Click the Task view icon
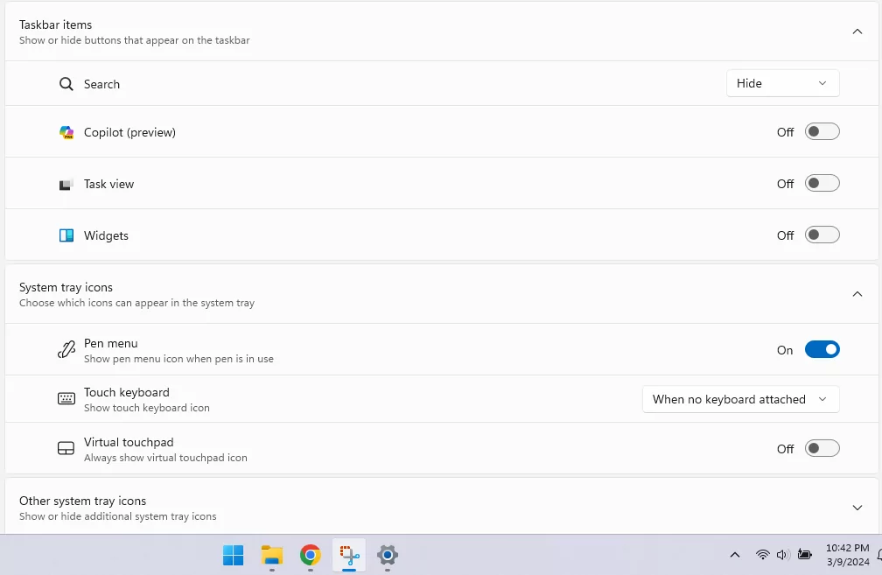Screen dimensions: 882x575 [66, 185]
